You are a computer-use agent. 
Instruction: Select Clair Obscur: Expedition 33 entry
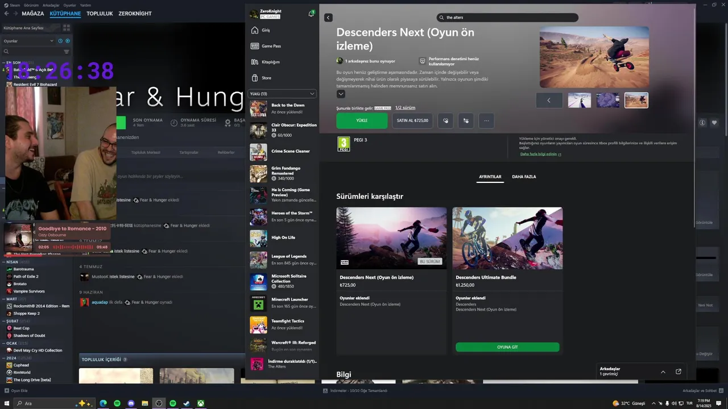click(x=283, y=130)
